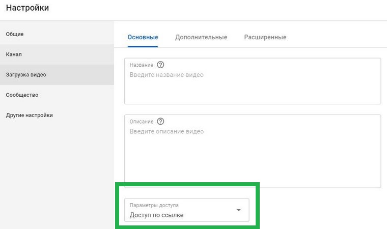
Task: Open the Дополнительные tab
Action: coord(201,37)
